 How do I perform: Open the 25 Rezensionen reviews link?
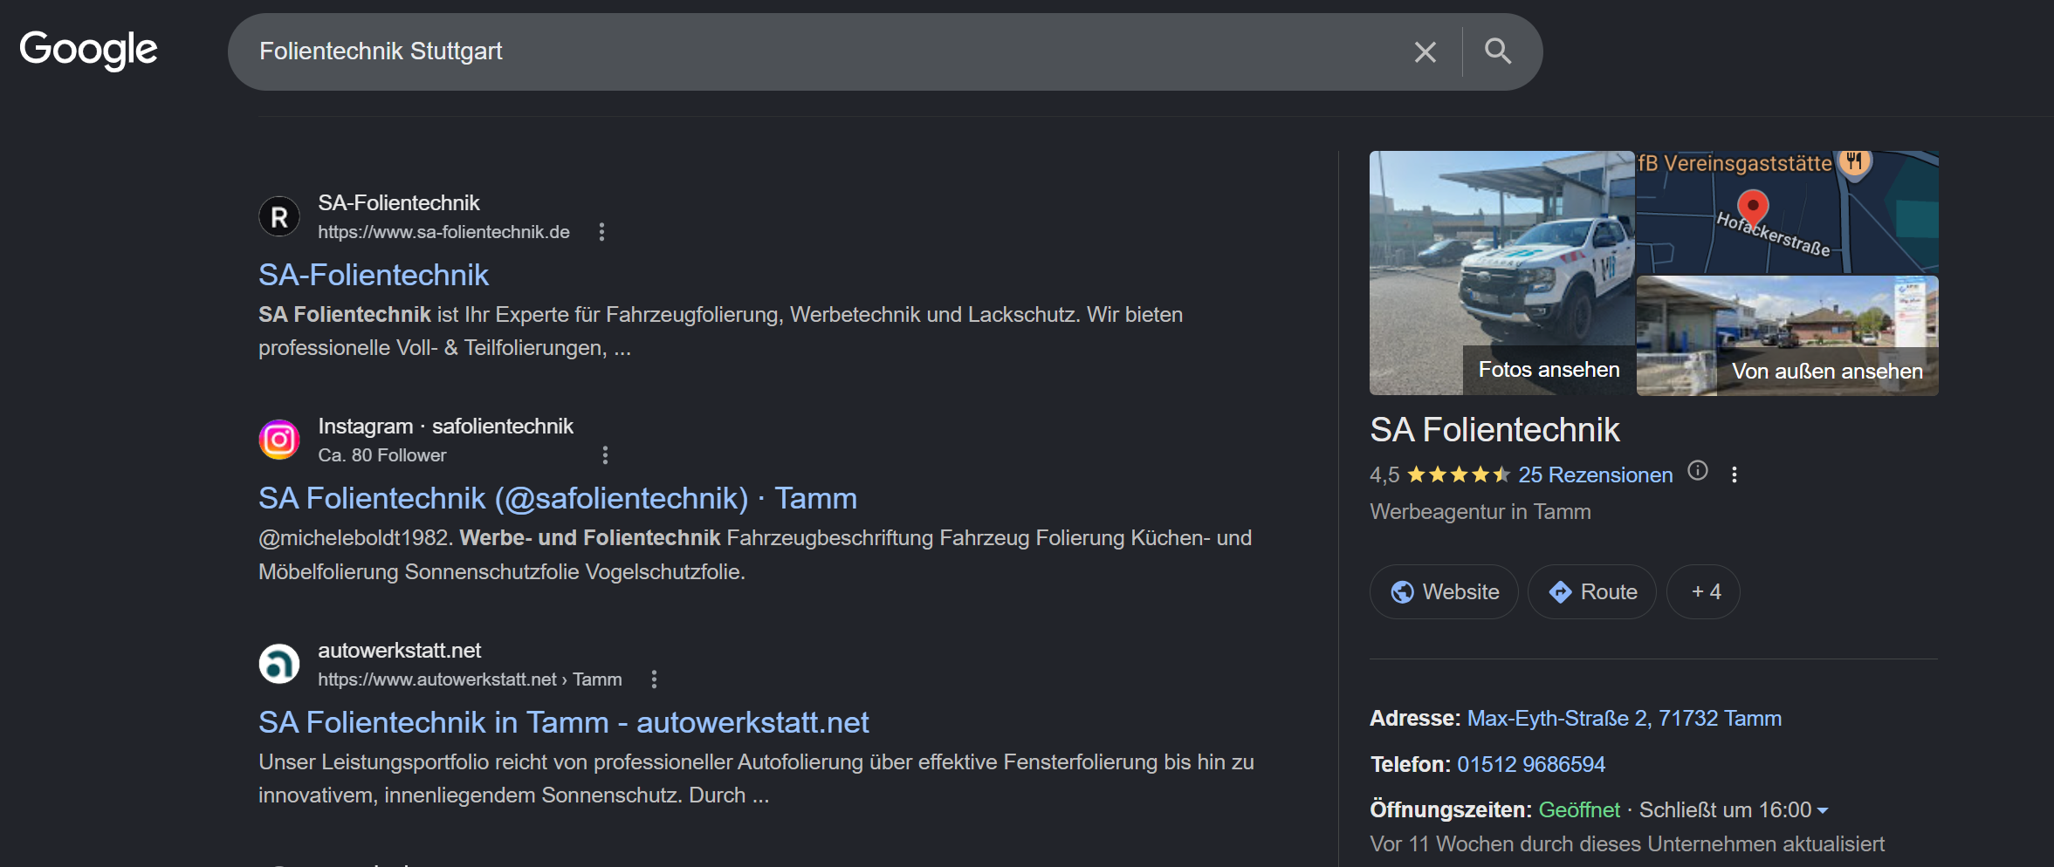(1596, 474)
